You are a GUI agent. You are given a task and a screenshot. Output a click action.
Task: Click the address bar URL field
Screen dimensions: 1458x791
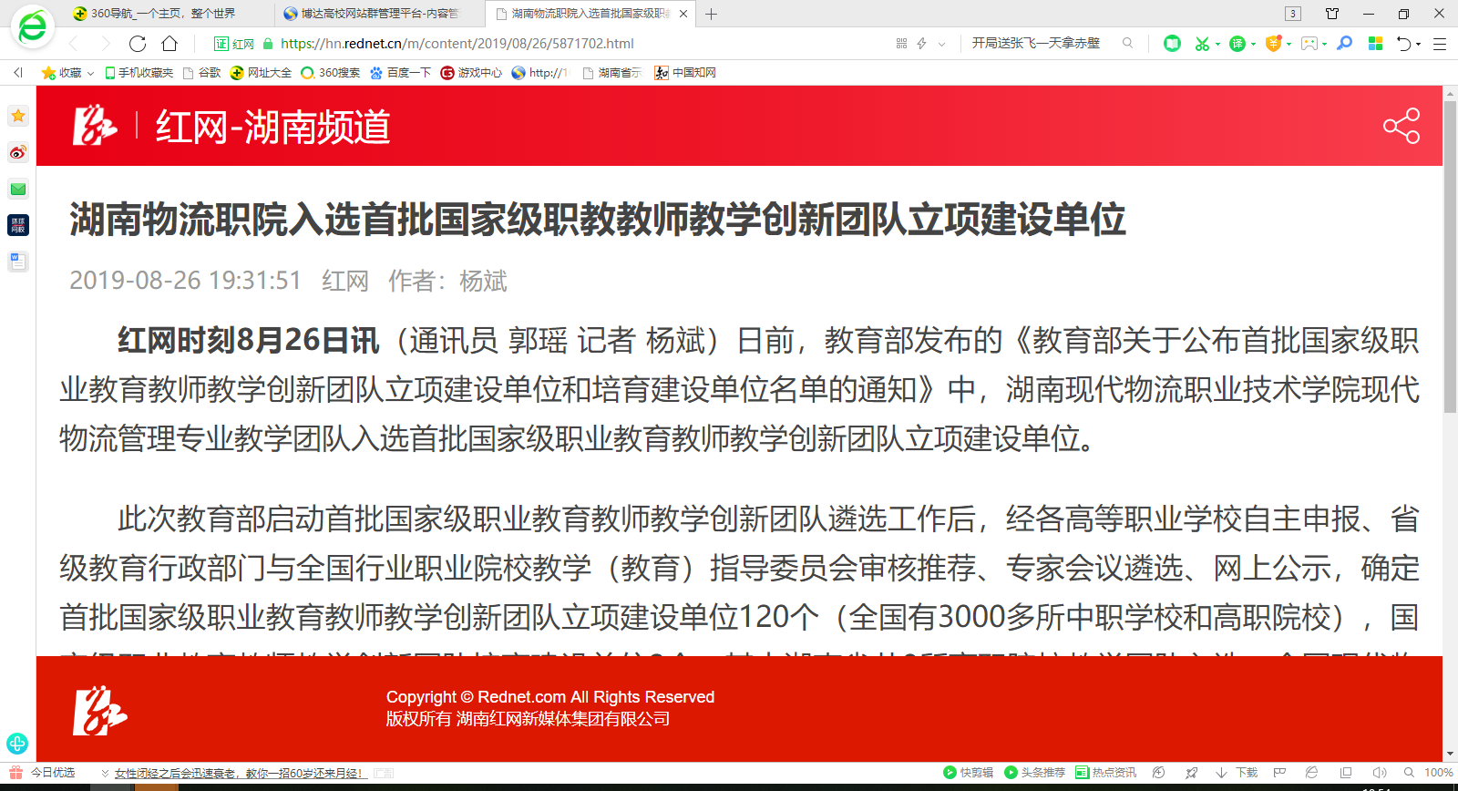(x=547, y=44)
